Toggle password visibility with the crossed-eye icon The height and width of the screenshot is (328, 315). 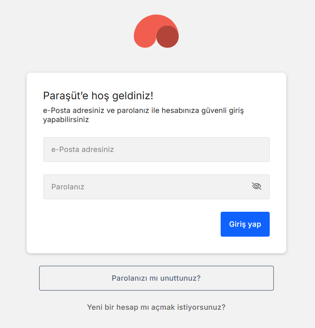pos(256,186)
